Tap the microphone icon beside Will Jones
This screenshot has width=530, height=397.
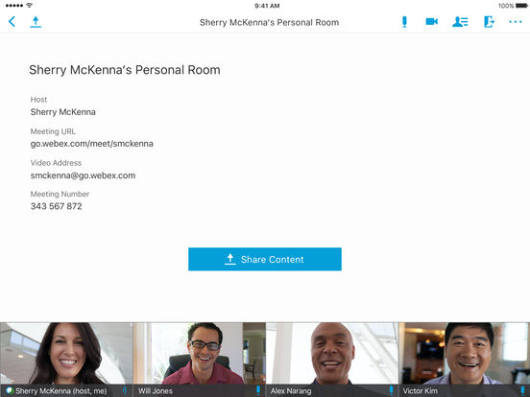258,390
